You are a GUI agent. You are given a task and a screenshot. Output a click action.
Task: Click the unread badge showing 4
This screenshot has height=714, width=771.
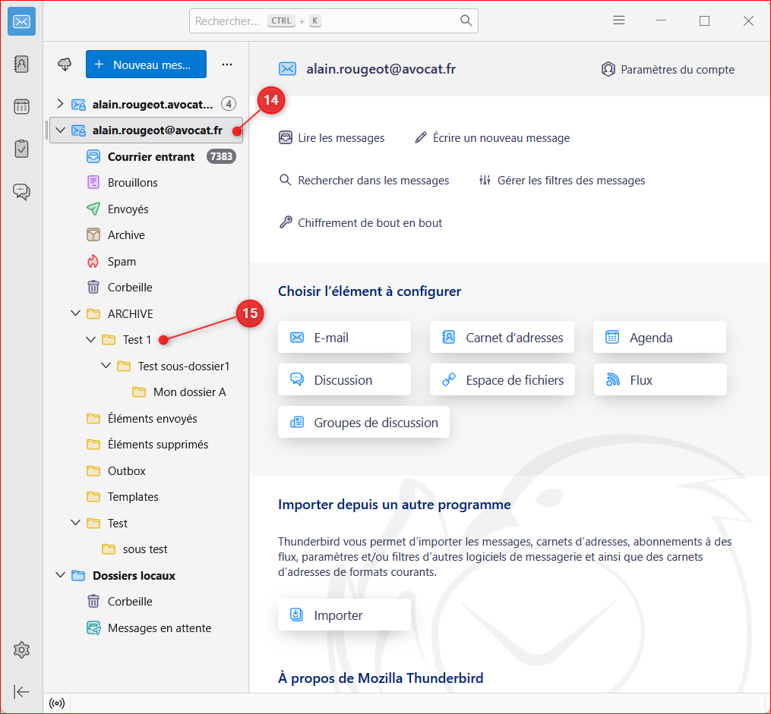click(228, 104)
